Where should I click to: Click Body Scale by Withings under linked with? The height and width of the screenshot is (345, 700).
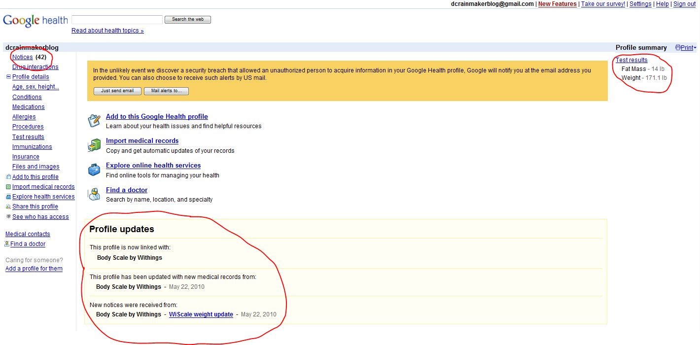(x=130, y=258)
